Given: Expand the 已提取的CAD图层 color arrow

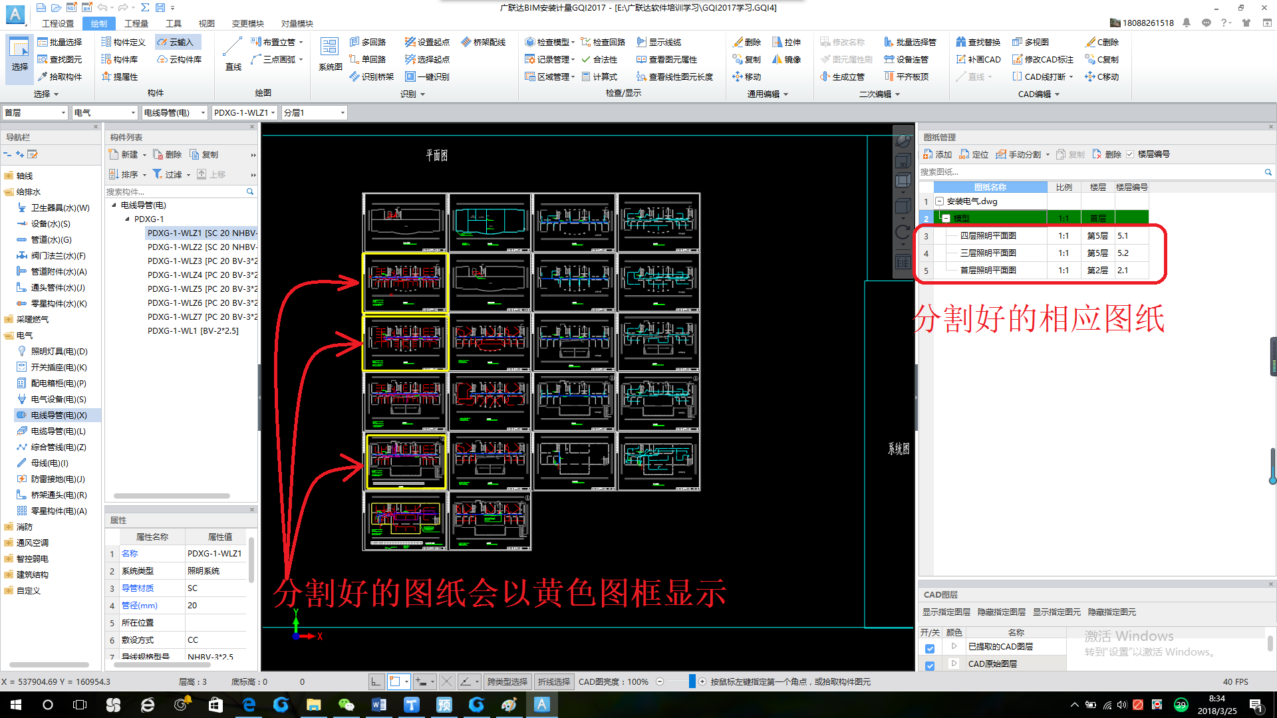Looking at the screenshot, I should click(954, 646).
